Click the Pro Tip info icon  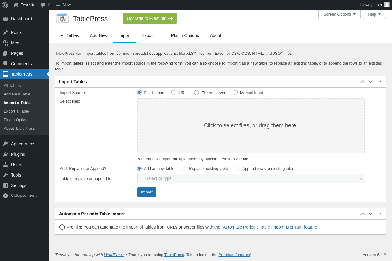point(62,227)
